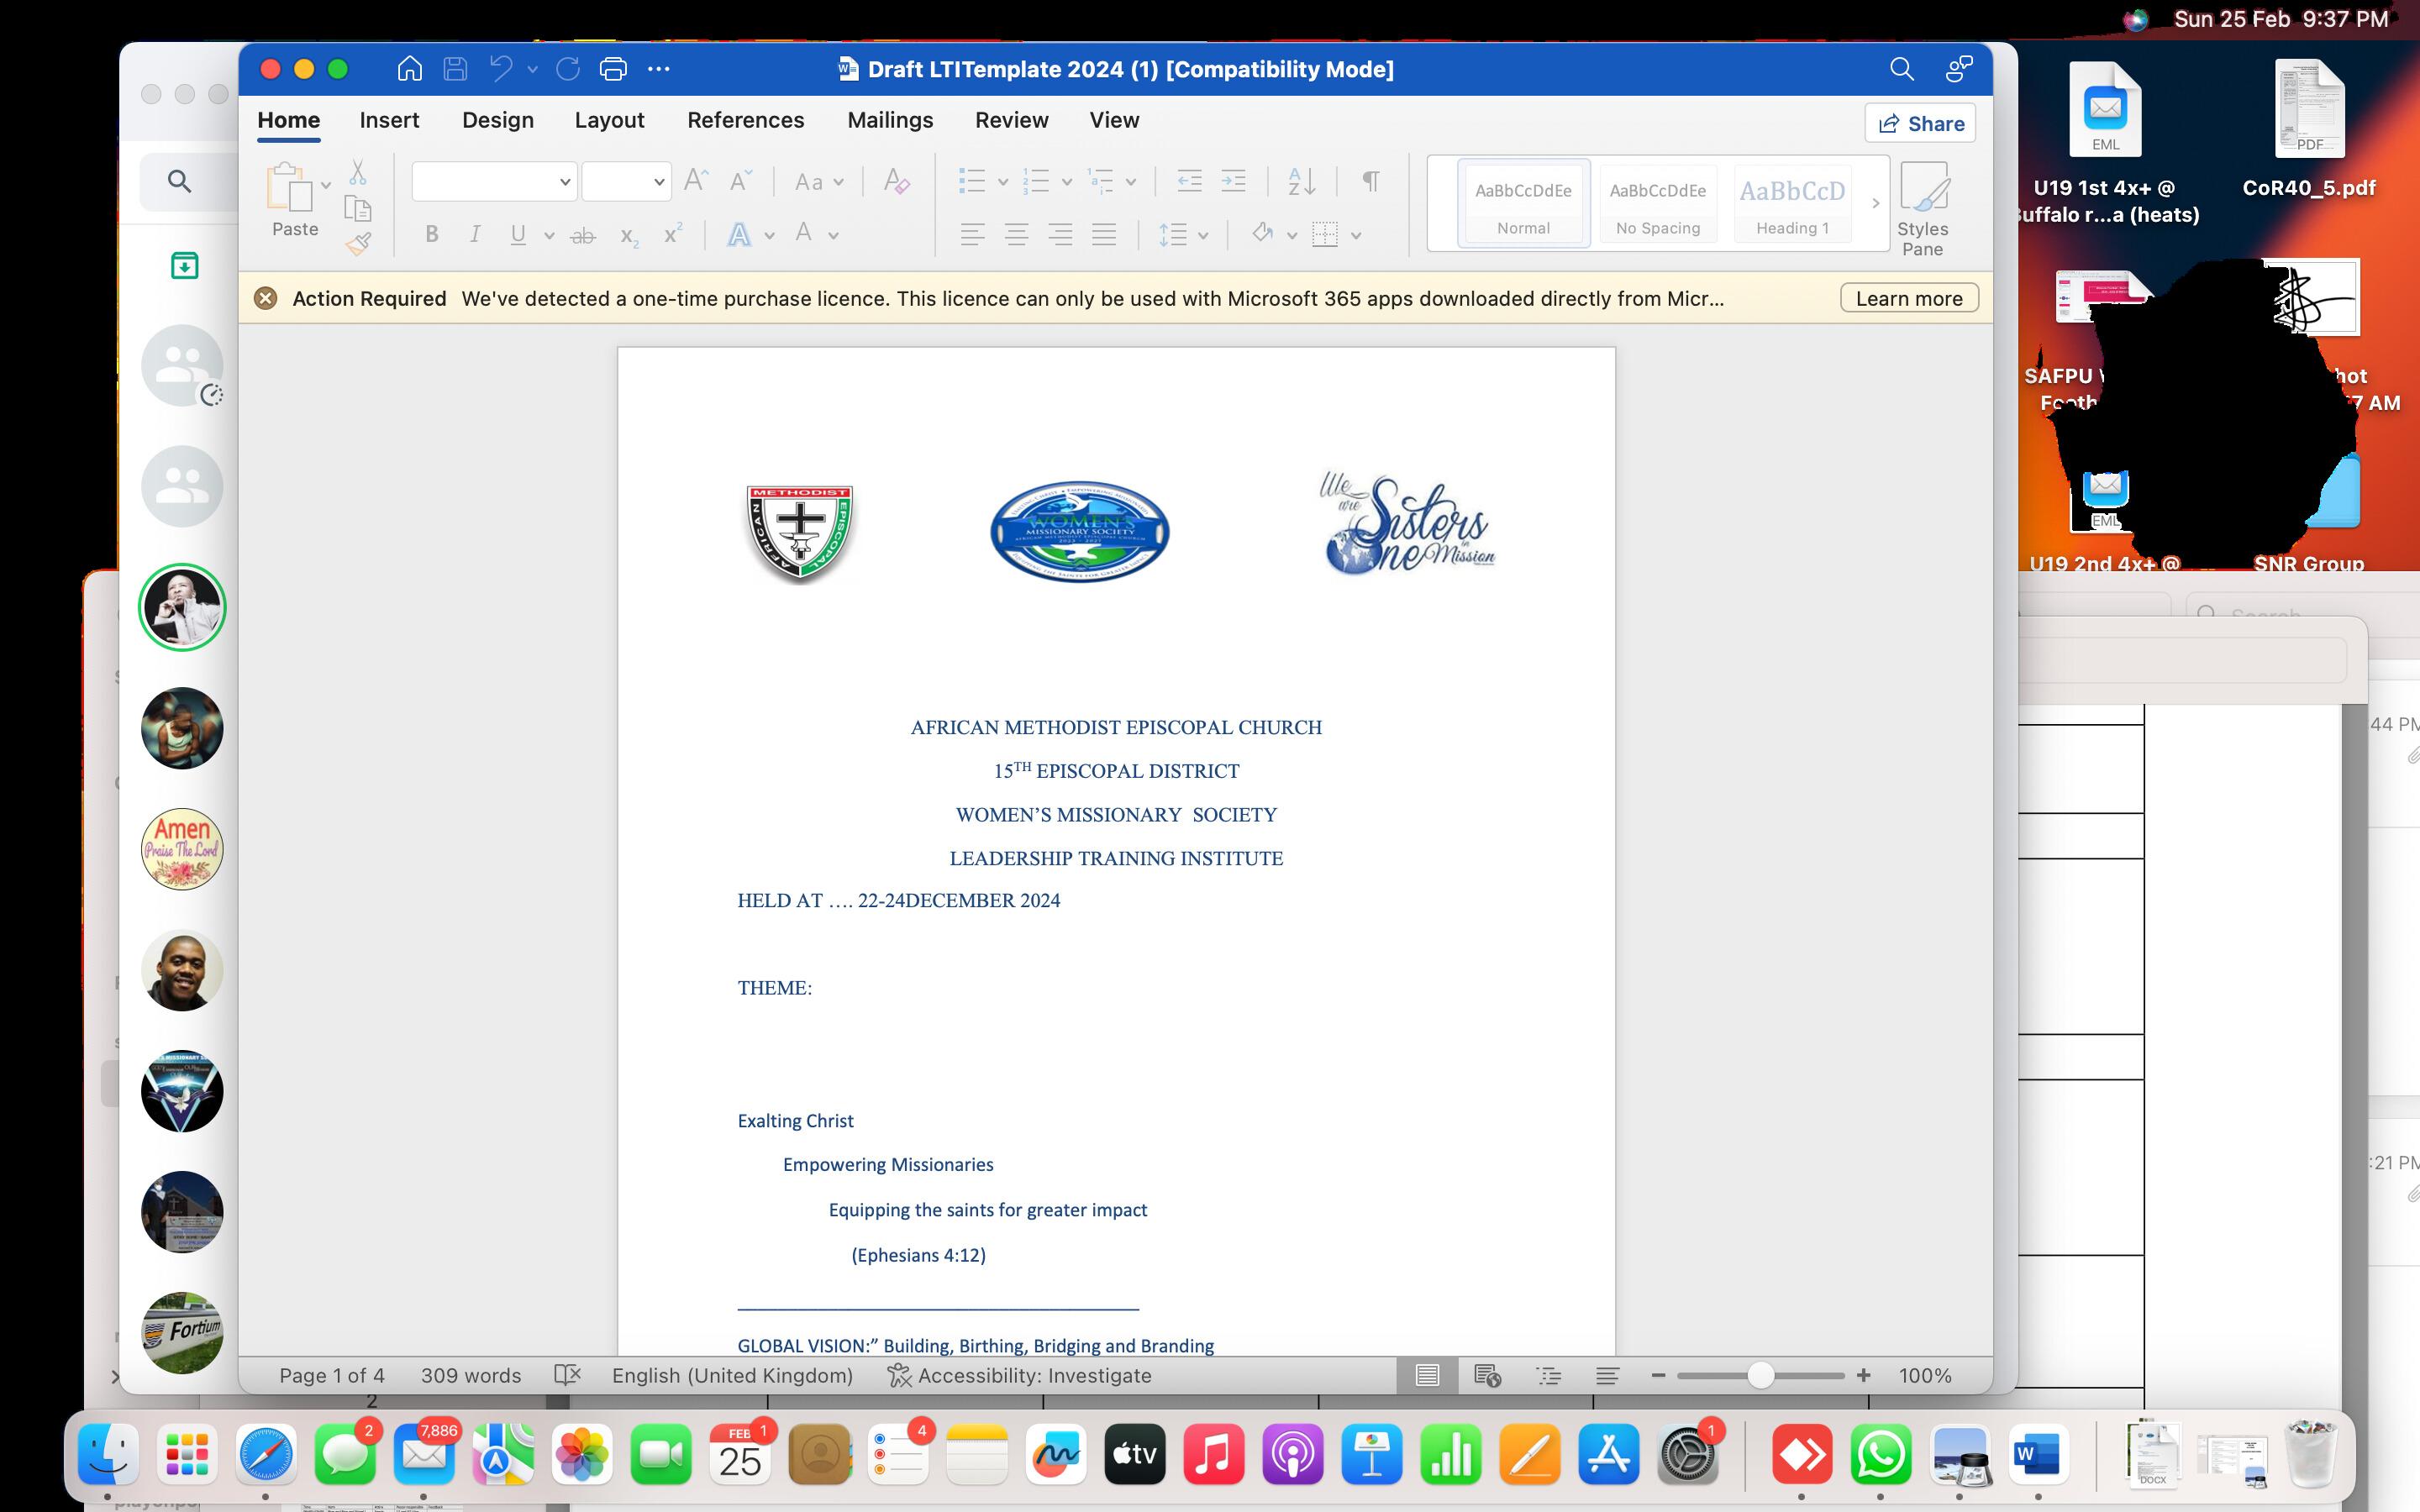This screenshot has height=1512, width=2420.
Task: Click the Justify text alignment icon
Action: pos(1104,235)
